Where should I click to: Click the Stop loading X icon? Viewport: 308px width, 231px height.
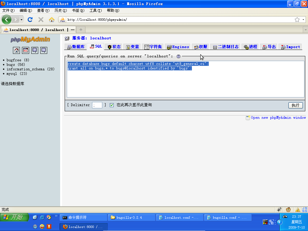click(x=41, y=20)
